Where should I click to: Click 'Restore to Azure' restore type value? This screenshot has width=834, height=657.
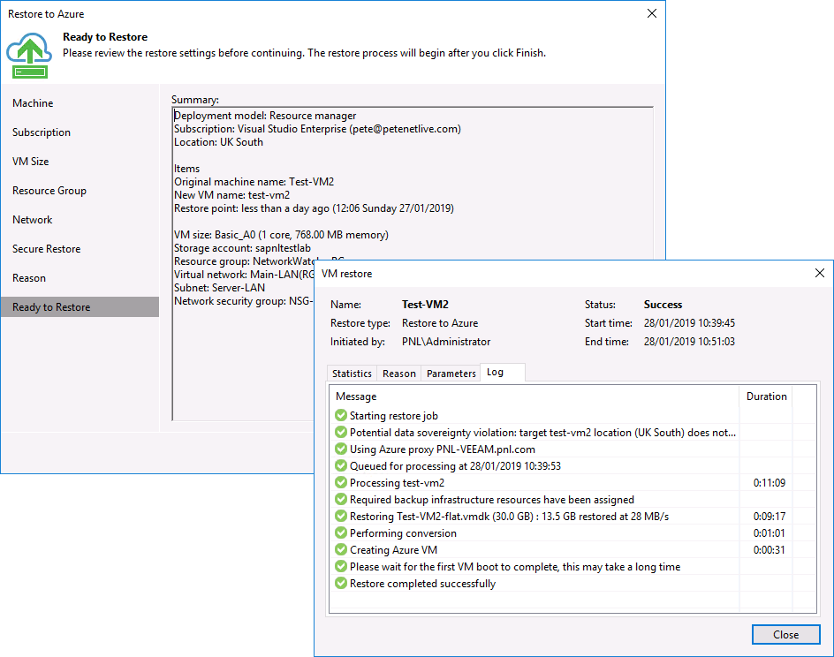440,323
